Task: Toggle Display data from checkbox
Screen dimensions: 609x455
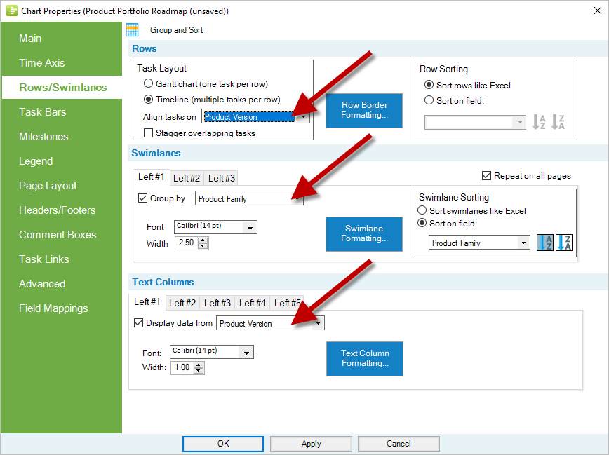Action: [138, 323]
